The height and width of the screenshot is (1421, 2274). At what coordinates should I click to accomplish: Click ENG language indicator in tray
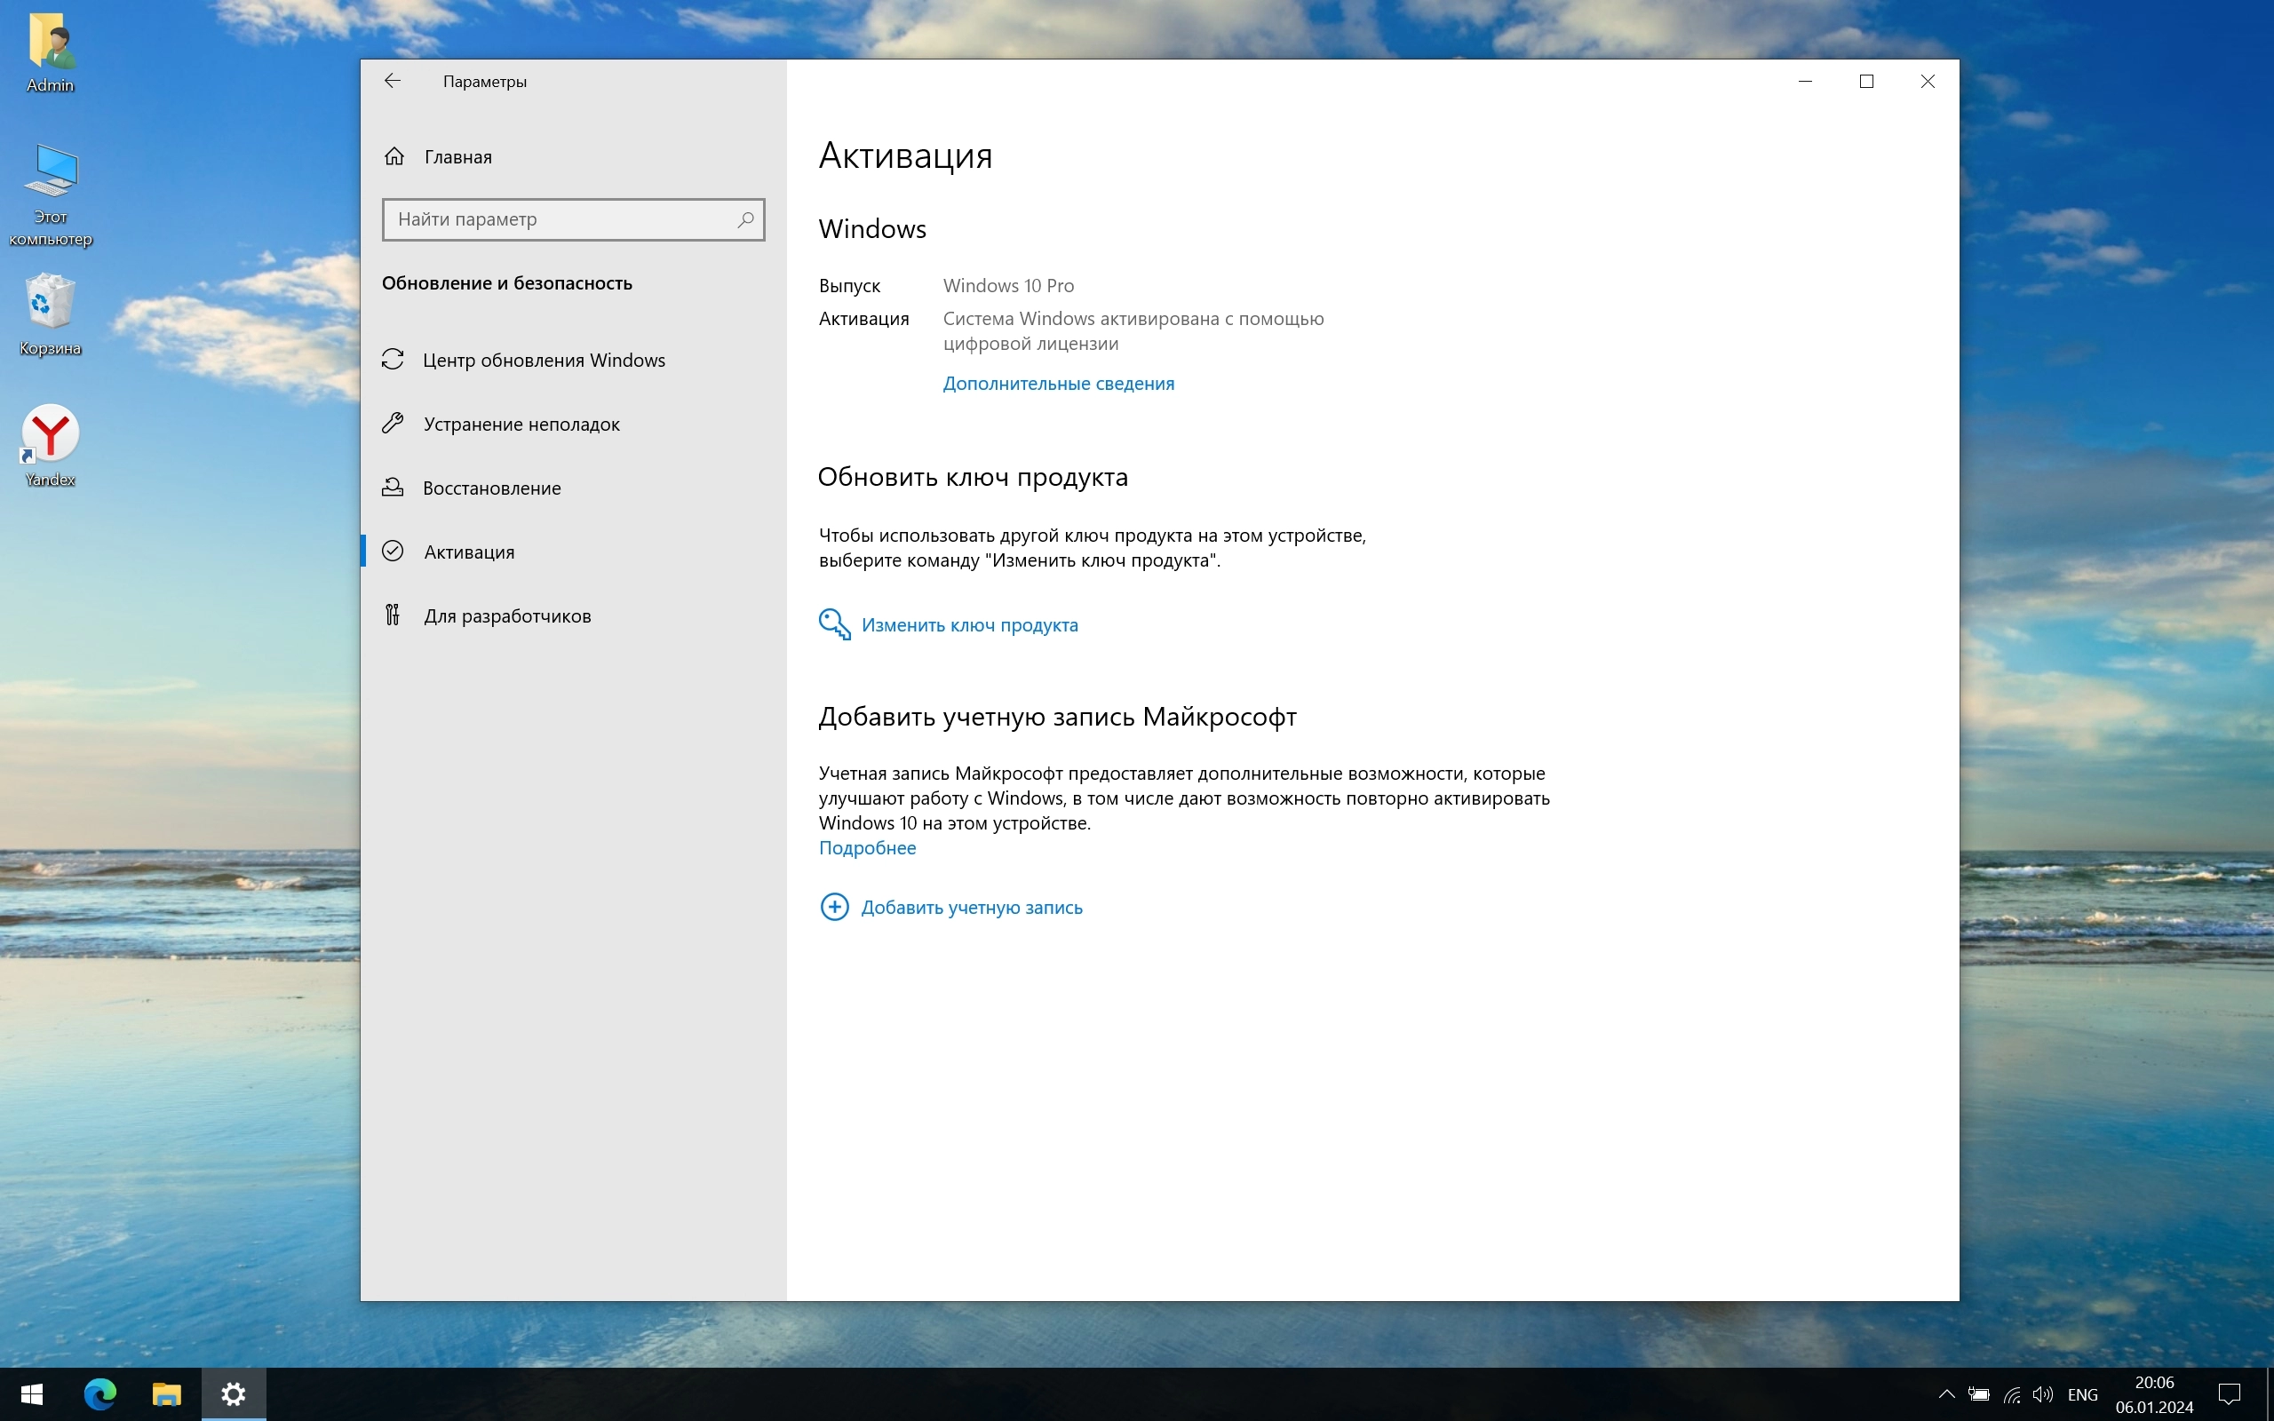pos(2082,1393)
